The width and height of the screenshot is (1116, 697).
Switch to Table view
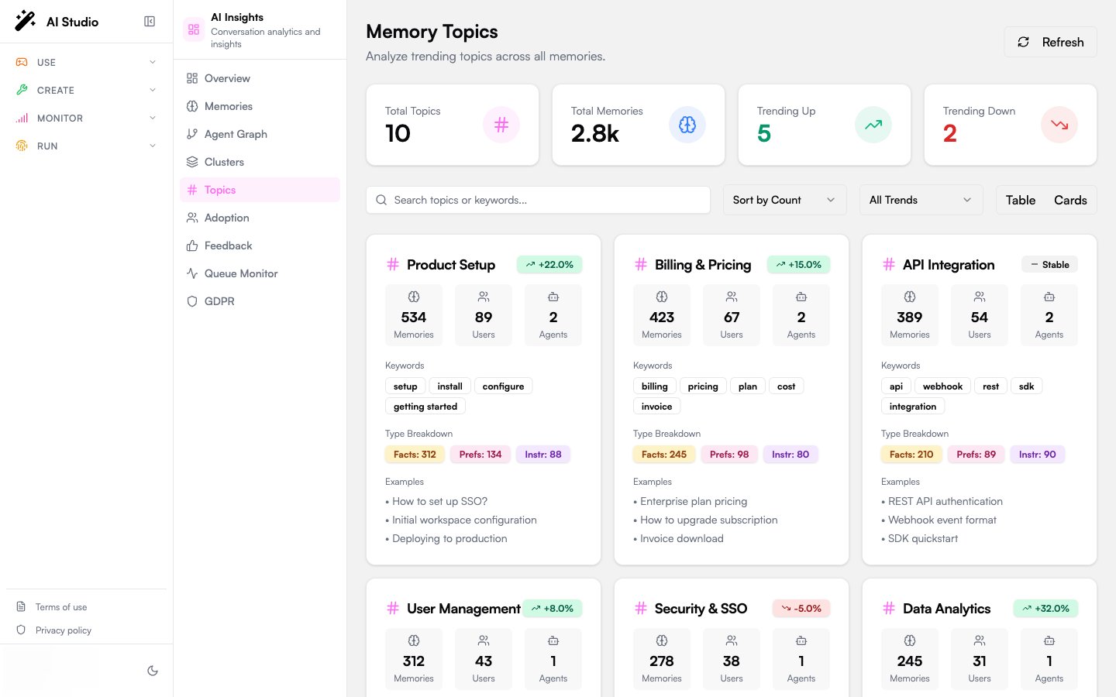click(1021, 200)
